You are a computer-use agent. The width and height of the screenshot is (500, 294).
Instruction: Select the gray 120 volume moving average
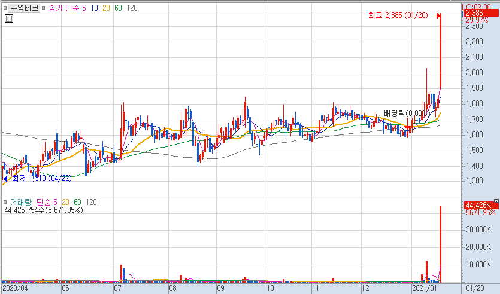click(91, 202)
